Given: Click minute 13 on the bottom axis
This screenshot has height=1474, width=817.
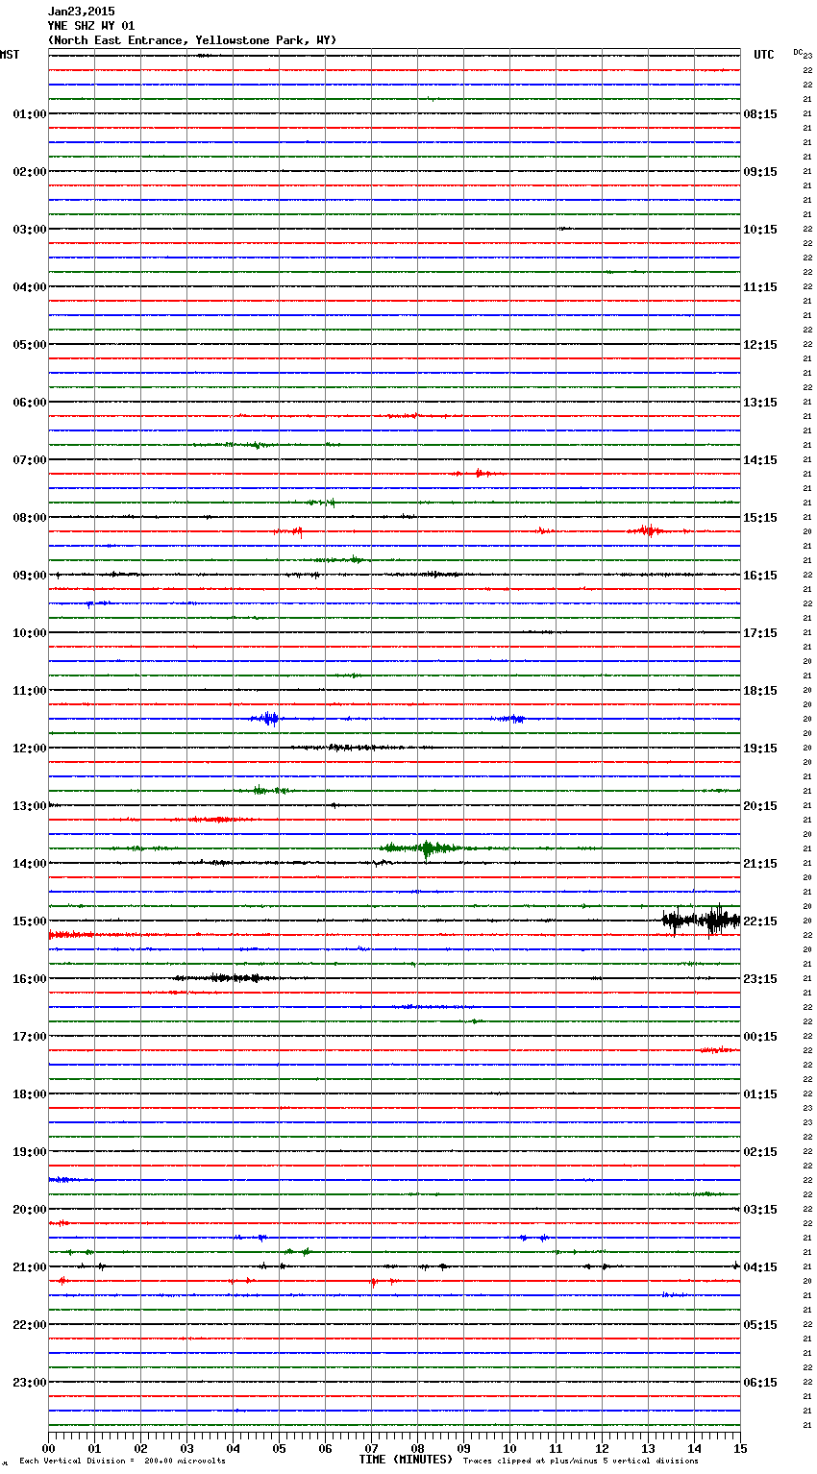Looking at the screenshot, I should coord(648,1448).
